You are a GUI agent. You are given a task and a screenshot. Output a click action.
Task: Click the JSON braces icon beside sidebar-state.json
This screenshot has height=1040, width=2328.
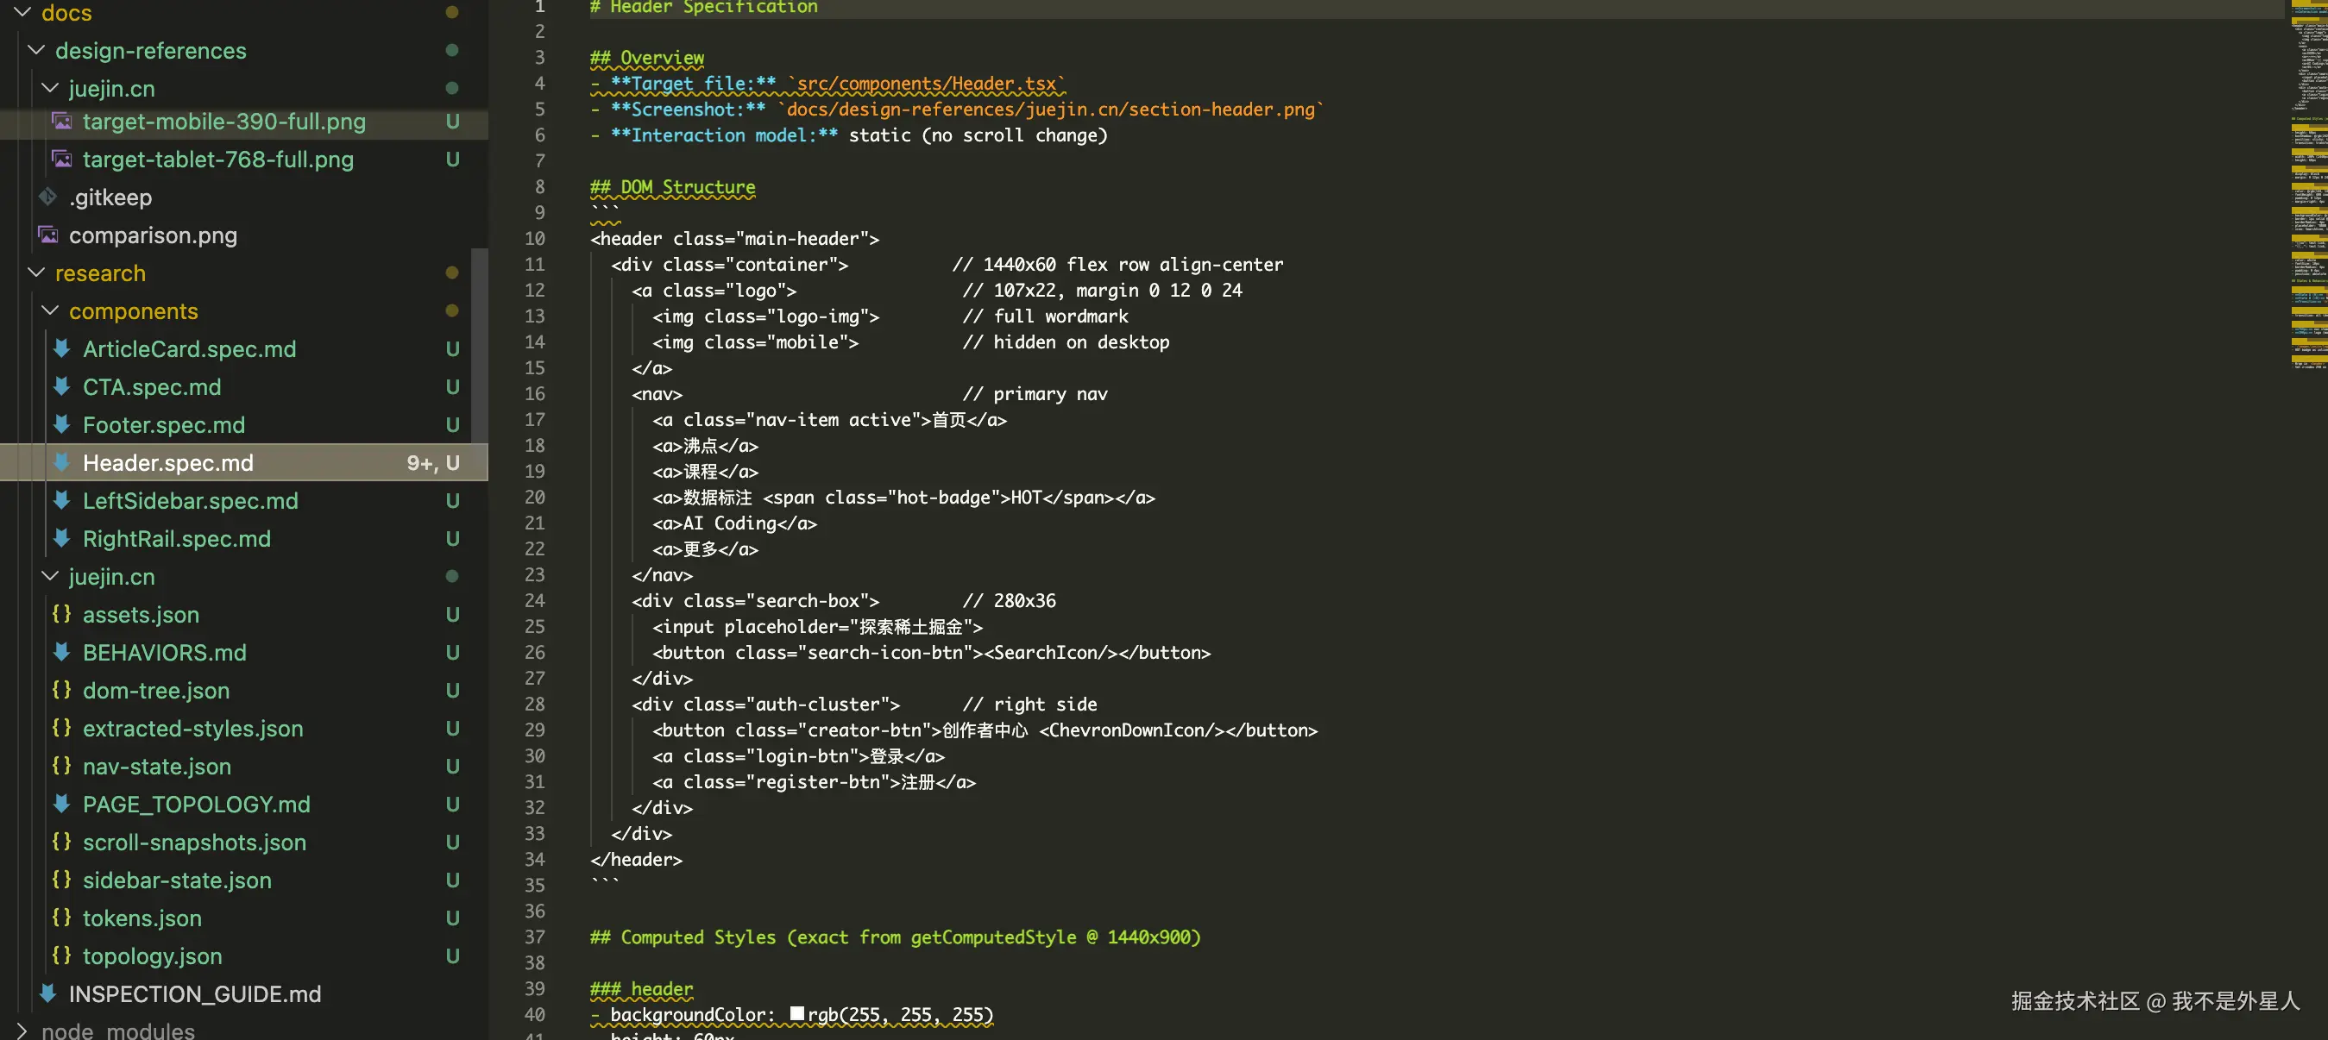(61, 880)
